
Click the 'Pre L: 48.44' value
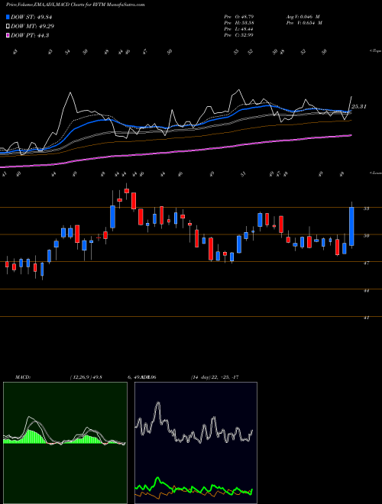coord(238,28)
